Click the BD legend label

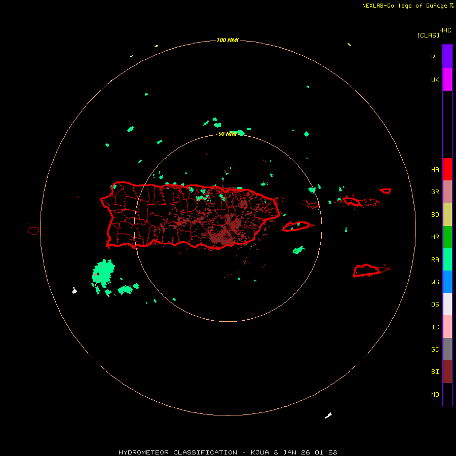pos(435,215)
